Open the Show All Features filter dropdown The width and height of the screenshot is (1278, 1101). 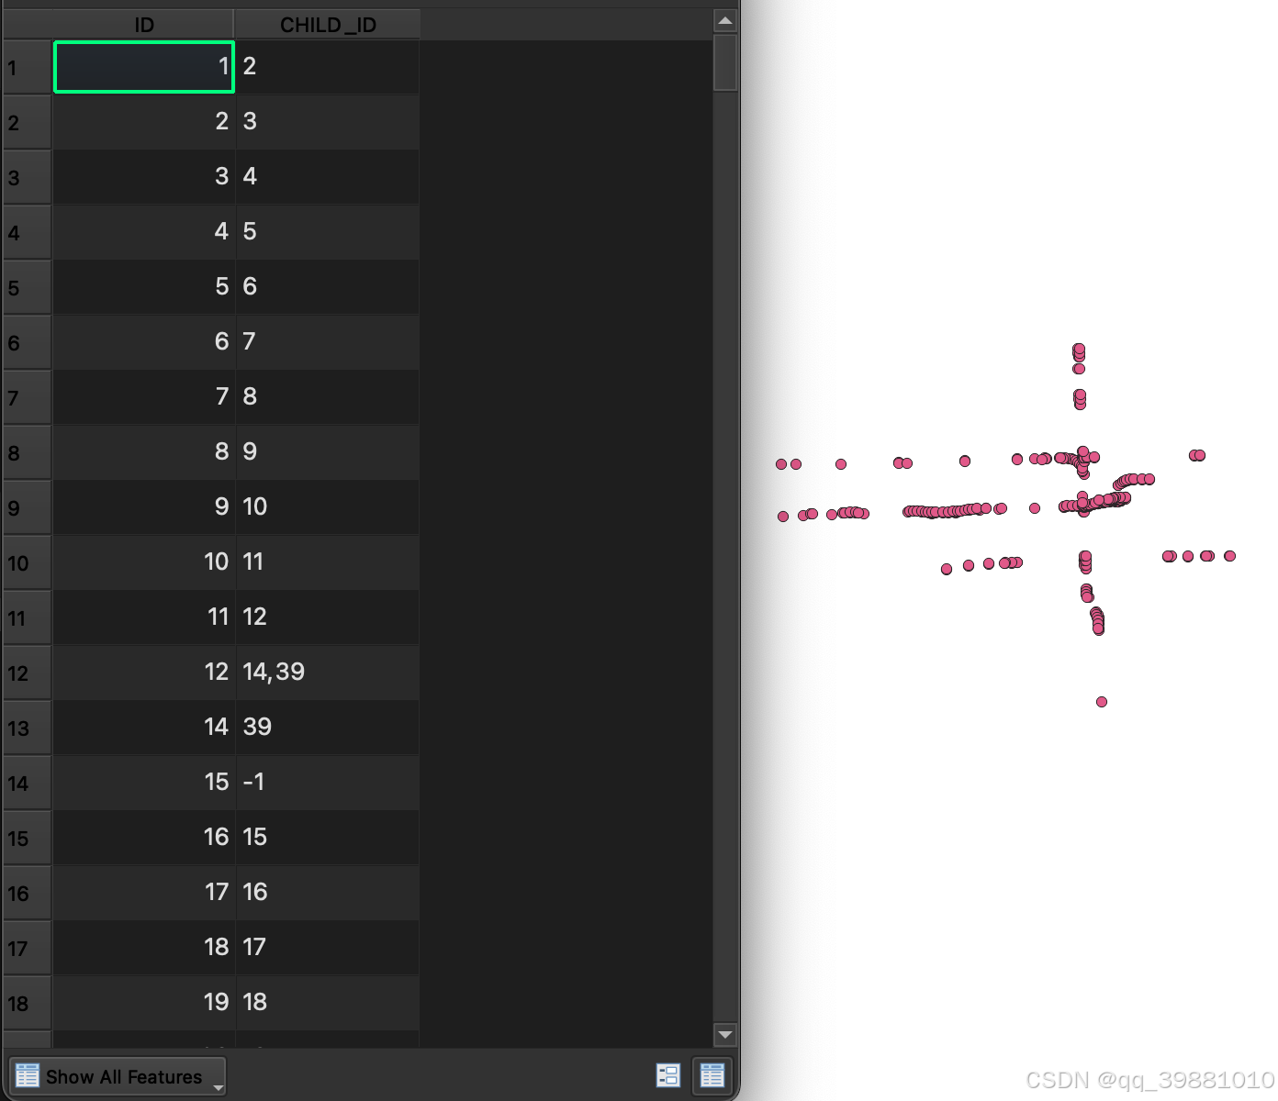(x=118, y=1076)
